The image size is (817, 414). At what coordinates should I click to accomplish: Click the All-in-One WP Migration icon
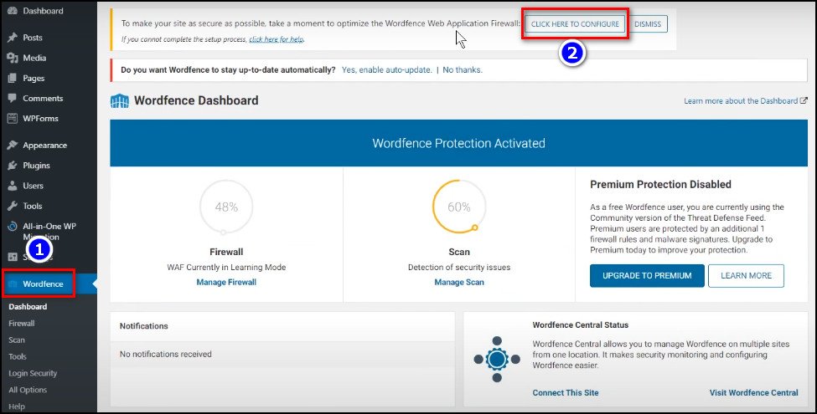click(13, 227)
